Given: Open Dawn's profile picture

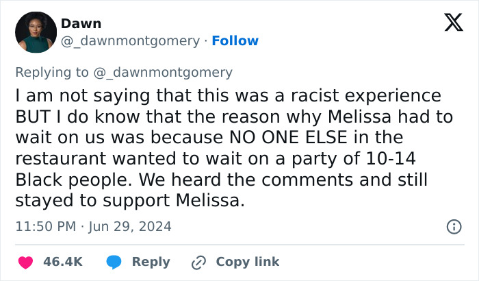Looking at the screenshot, I should [x=35, y=32].
